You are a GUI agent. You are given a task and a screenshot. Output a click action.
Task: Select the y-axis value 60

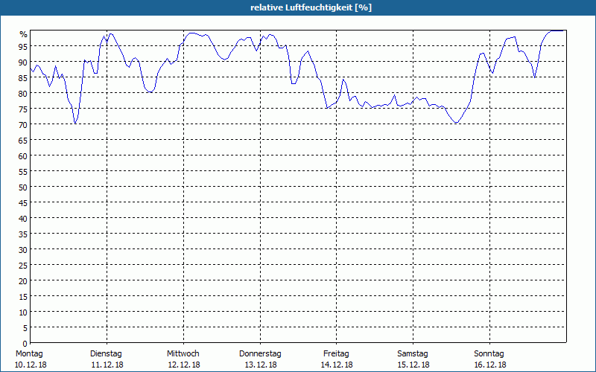click(23, 156)
